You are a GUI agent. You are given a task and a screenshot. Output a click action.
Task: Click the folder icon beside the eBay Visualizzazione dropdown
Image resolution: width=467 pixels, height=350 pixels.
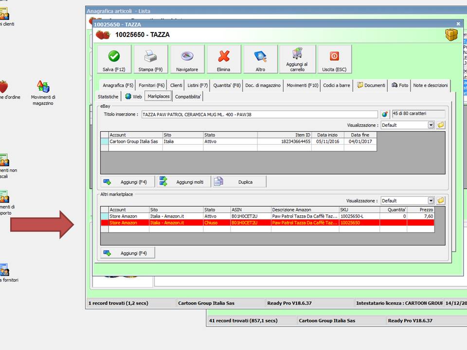click(441, 125)
